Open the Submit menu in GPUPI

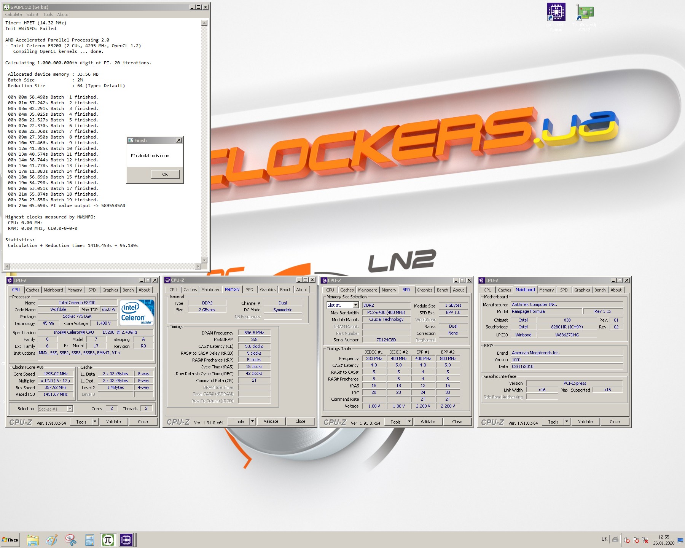click(x=32, y=14)
